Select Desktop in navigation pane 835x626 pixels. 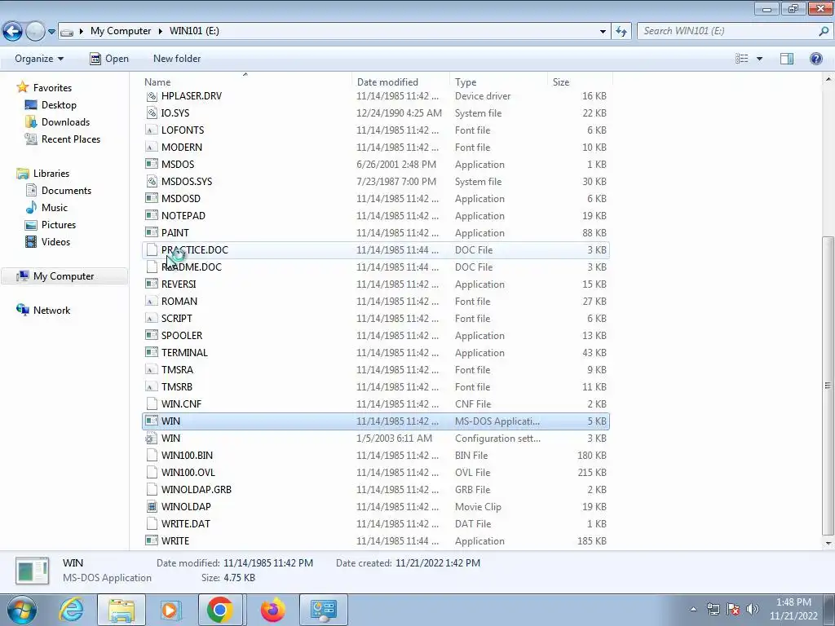59,105
